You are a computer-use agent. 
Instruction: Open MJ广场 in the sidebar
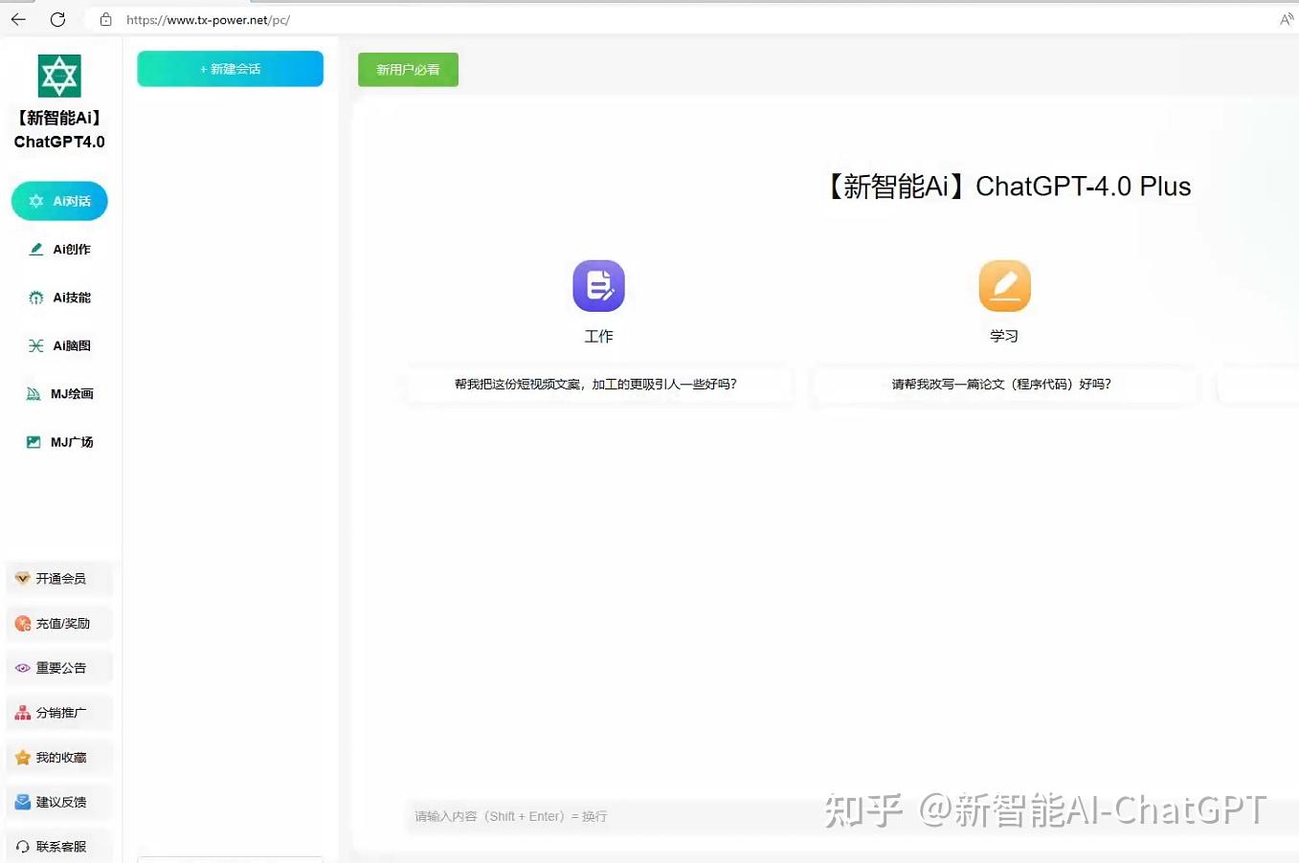click(59, 442)
